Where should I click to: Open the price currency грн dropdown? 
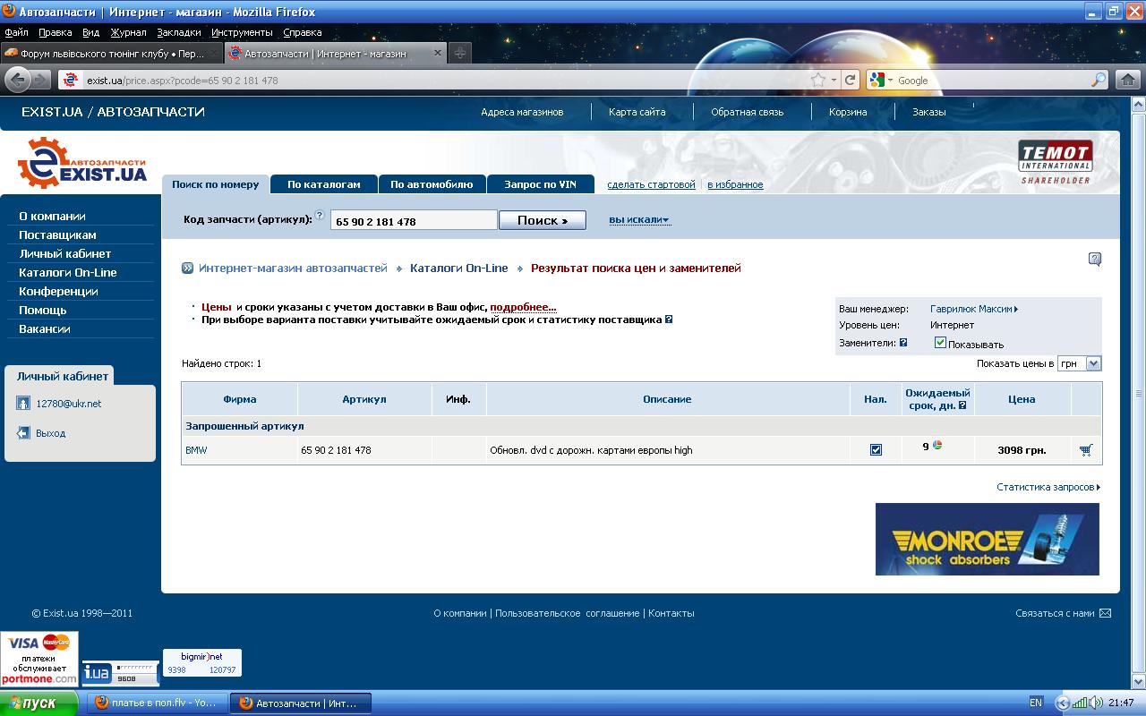1079,363
